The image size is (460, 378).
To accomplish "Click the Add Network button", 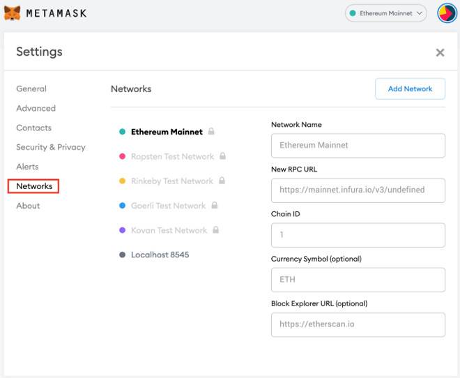I will [x=410, y=89].
